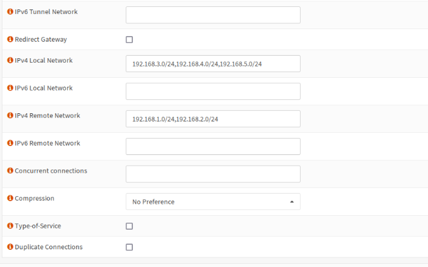Check the Duplicate Connections option
428x267 pixels.
(129, 247)
